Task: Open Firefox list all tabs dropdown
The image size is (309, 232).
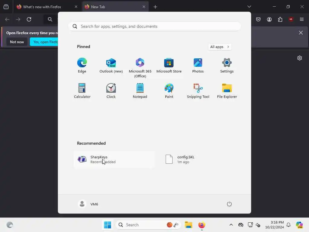Action: click(x=249, y=7)
